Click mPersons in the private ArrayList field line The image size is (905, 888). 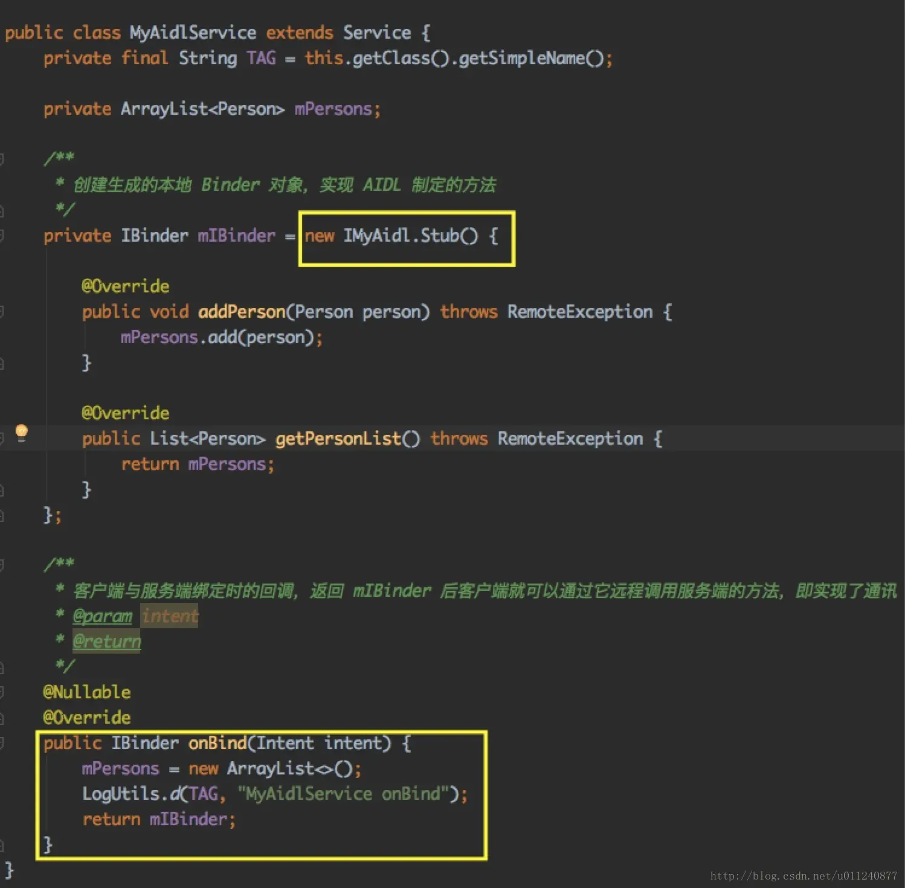(x=333, y=109)
